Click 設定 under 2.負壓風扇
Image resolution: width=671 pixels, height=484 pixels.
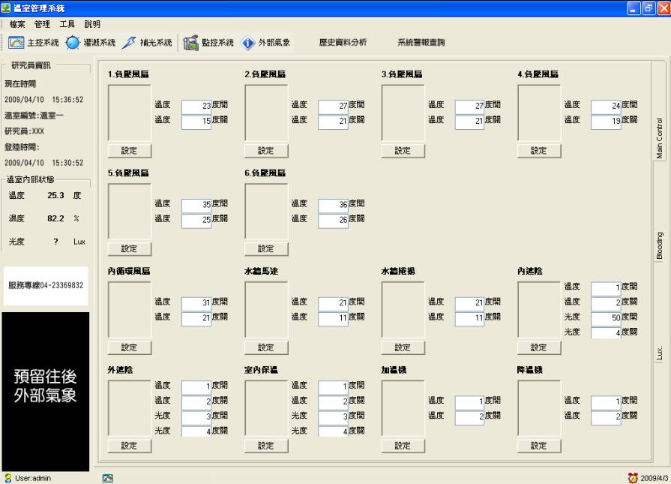266,151
